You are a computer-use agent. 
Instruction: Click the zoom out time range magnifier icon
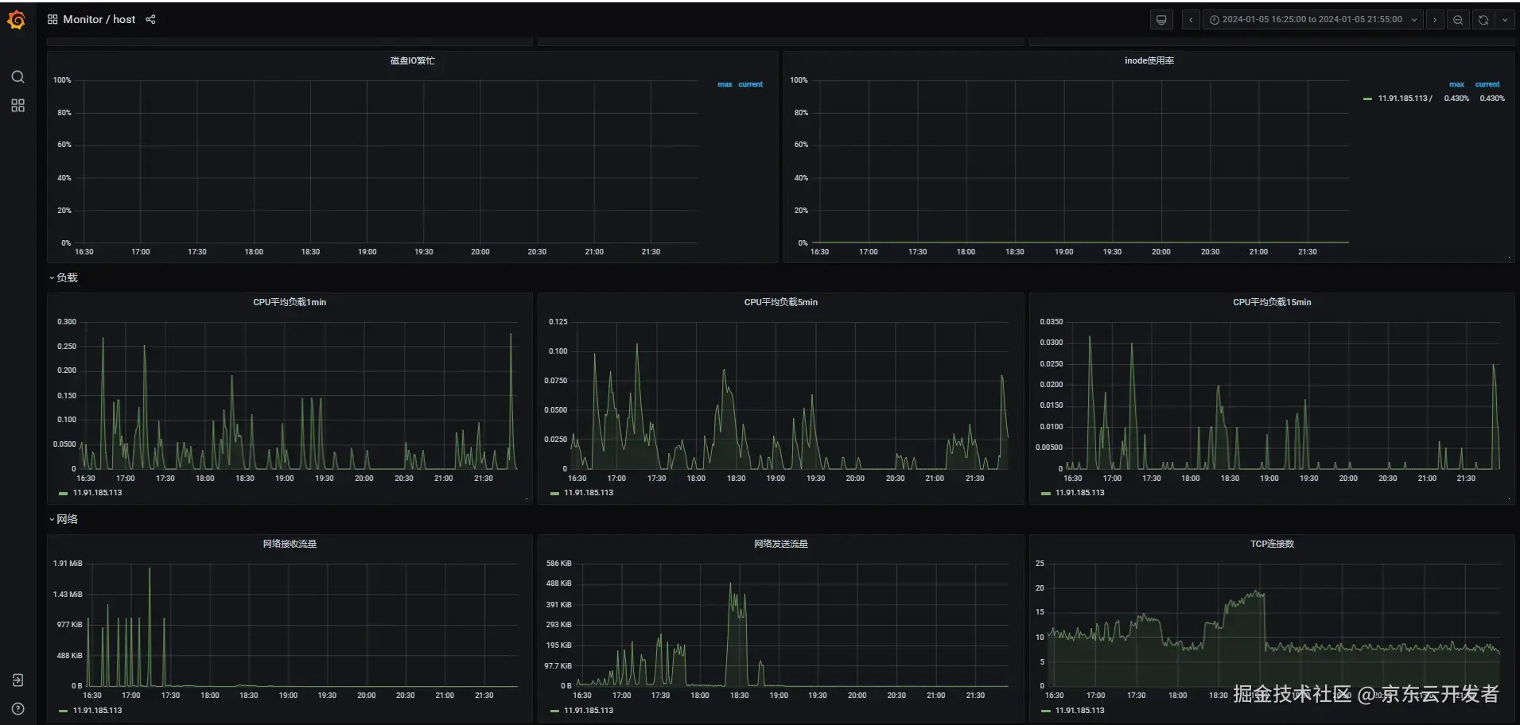point(1457,19)
